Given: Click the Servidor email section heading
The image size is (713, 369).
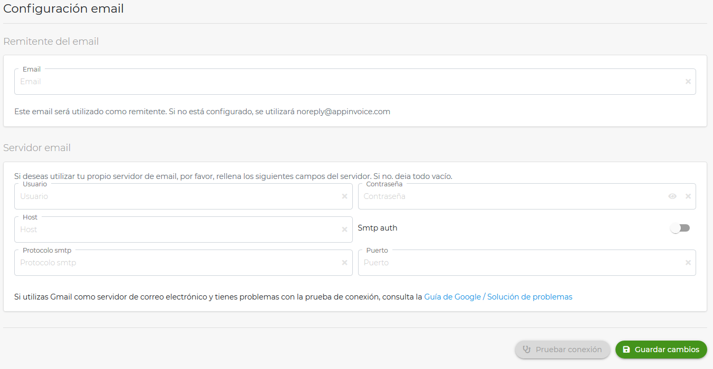Looking at the screenshot, I should pos(37,148).
